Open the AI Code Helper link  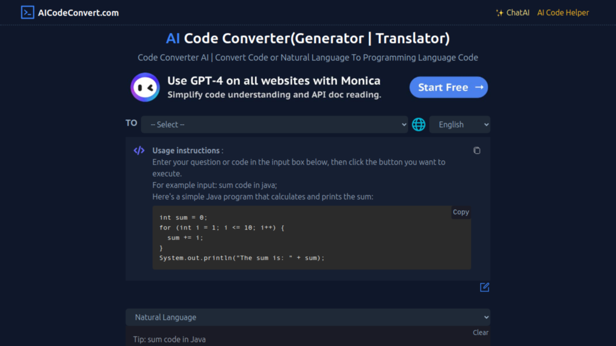(562, 13)
